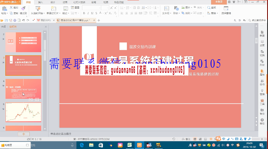Open the Design (设计) ribbon tab
Viewport: 268px width, 149px height.
tap(53, 2)
